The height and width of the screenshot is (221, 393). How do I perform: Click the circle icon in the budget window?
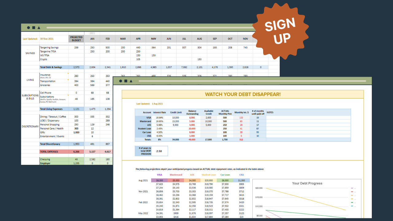click(x=29, y=28)
